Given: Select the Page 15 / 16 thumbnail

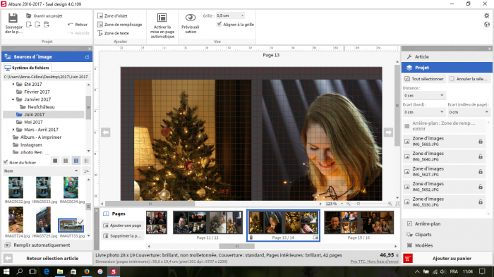Looking at the screenshot, I should click(359, 223).
